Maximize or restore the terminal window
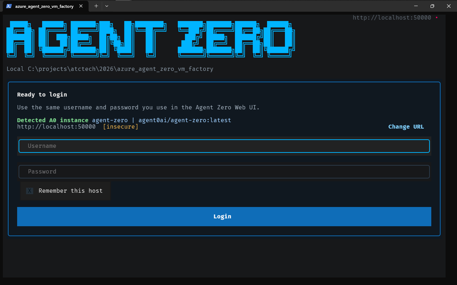Viewport: 457px width, 285px height. pos(432,6)
